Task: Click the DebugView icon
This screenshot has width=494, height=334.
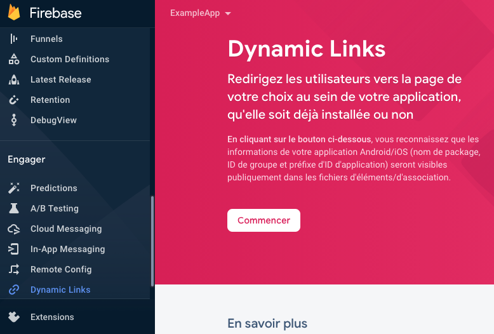Action: click(x=14, y=120)
